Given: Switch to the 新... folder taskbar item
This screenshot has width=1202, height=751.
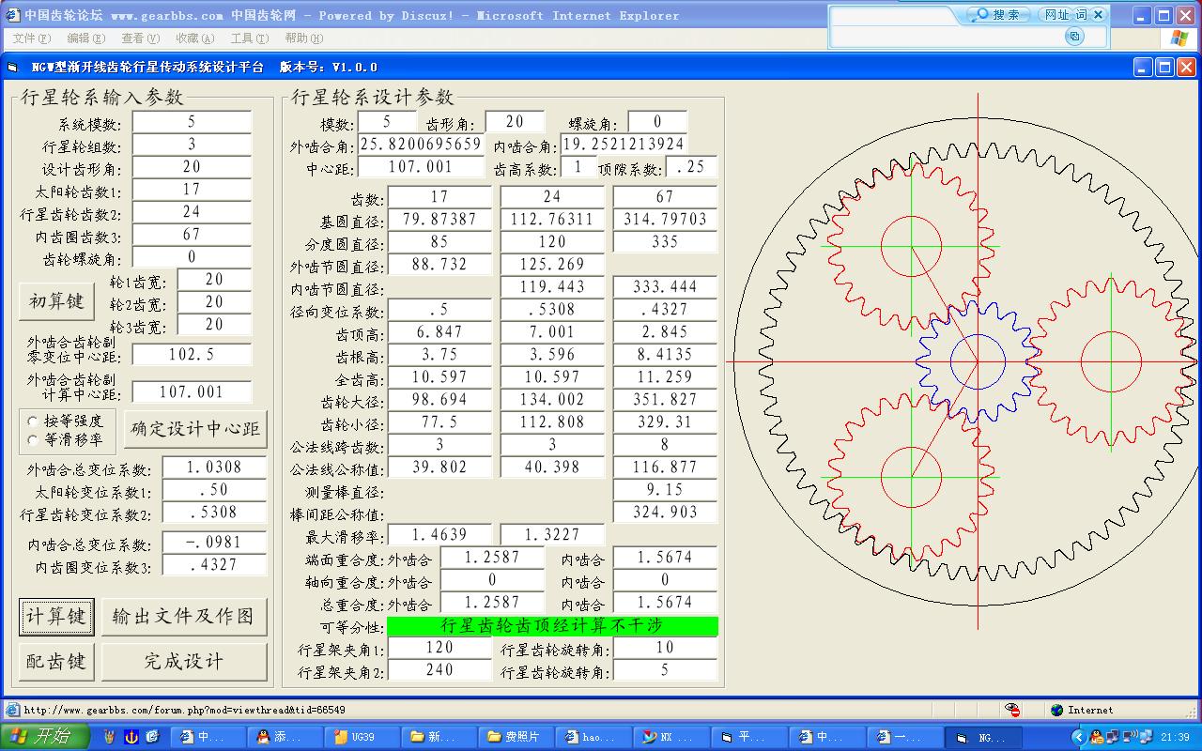Looking at the screenshot, I should pyautogui.click(x=439, y=737).
